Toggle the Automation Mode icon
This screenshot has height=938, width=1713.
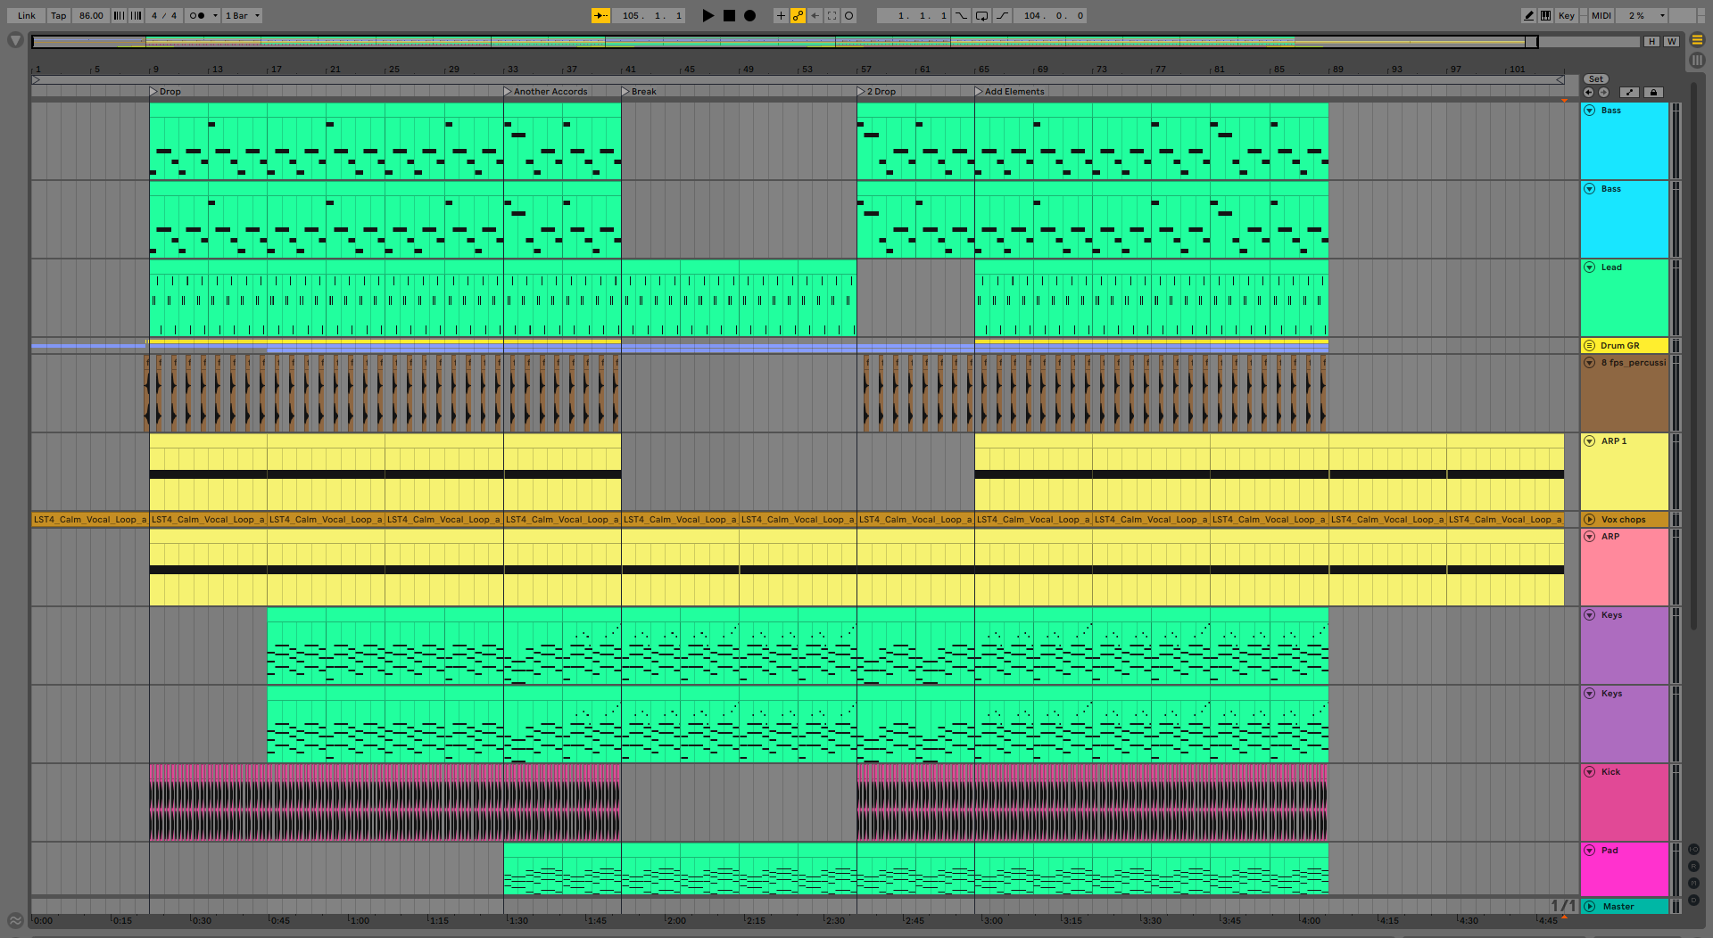[1629, 92]
